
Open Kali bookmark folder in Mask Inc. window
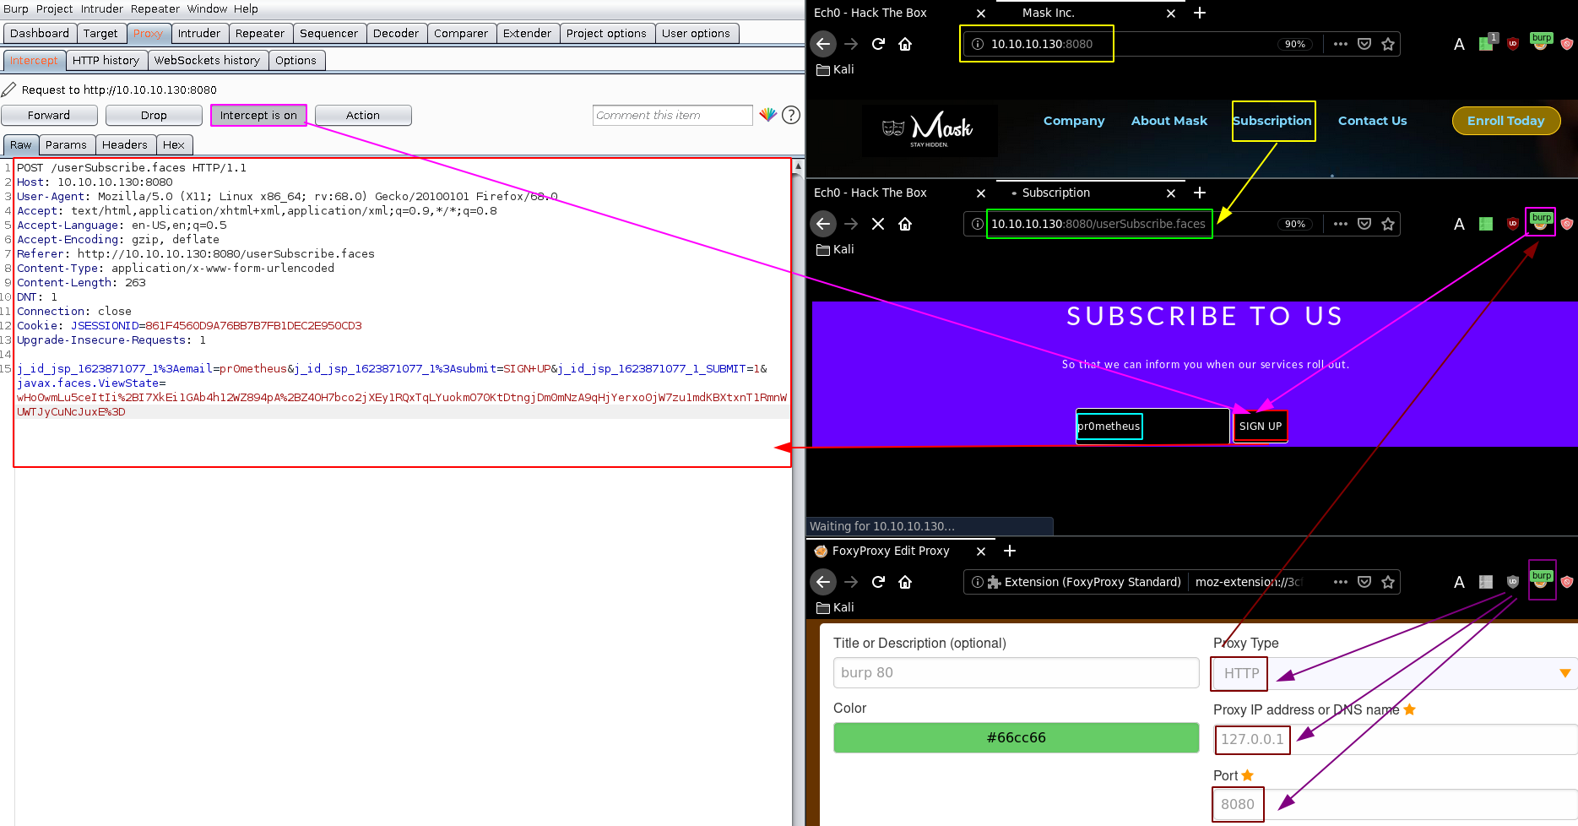click(836, 69)
